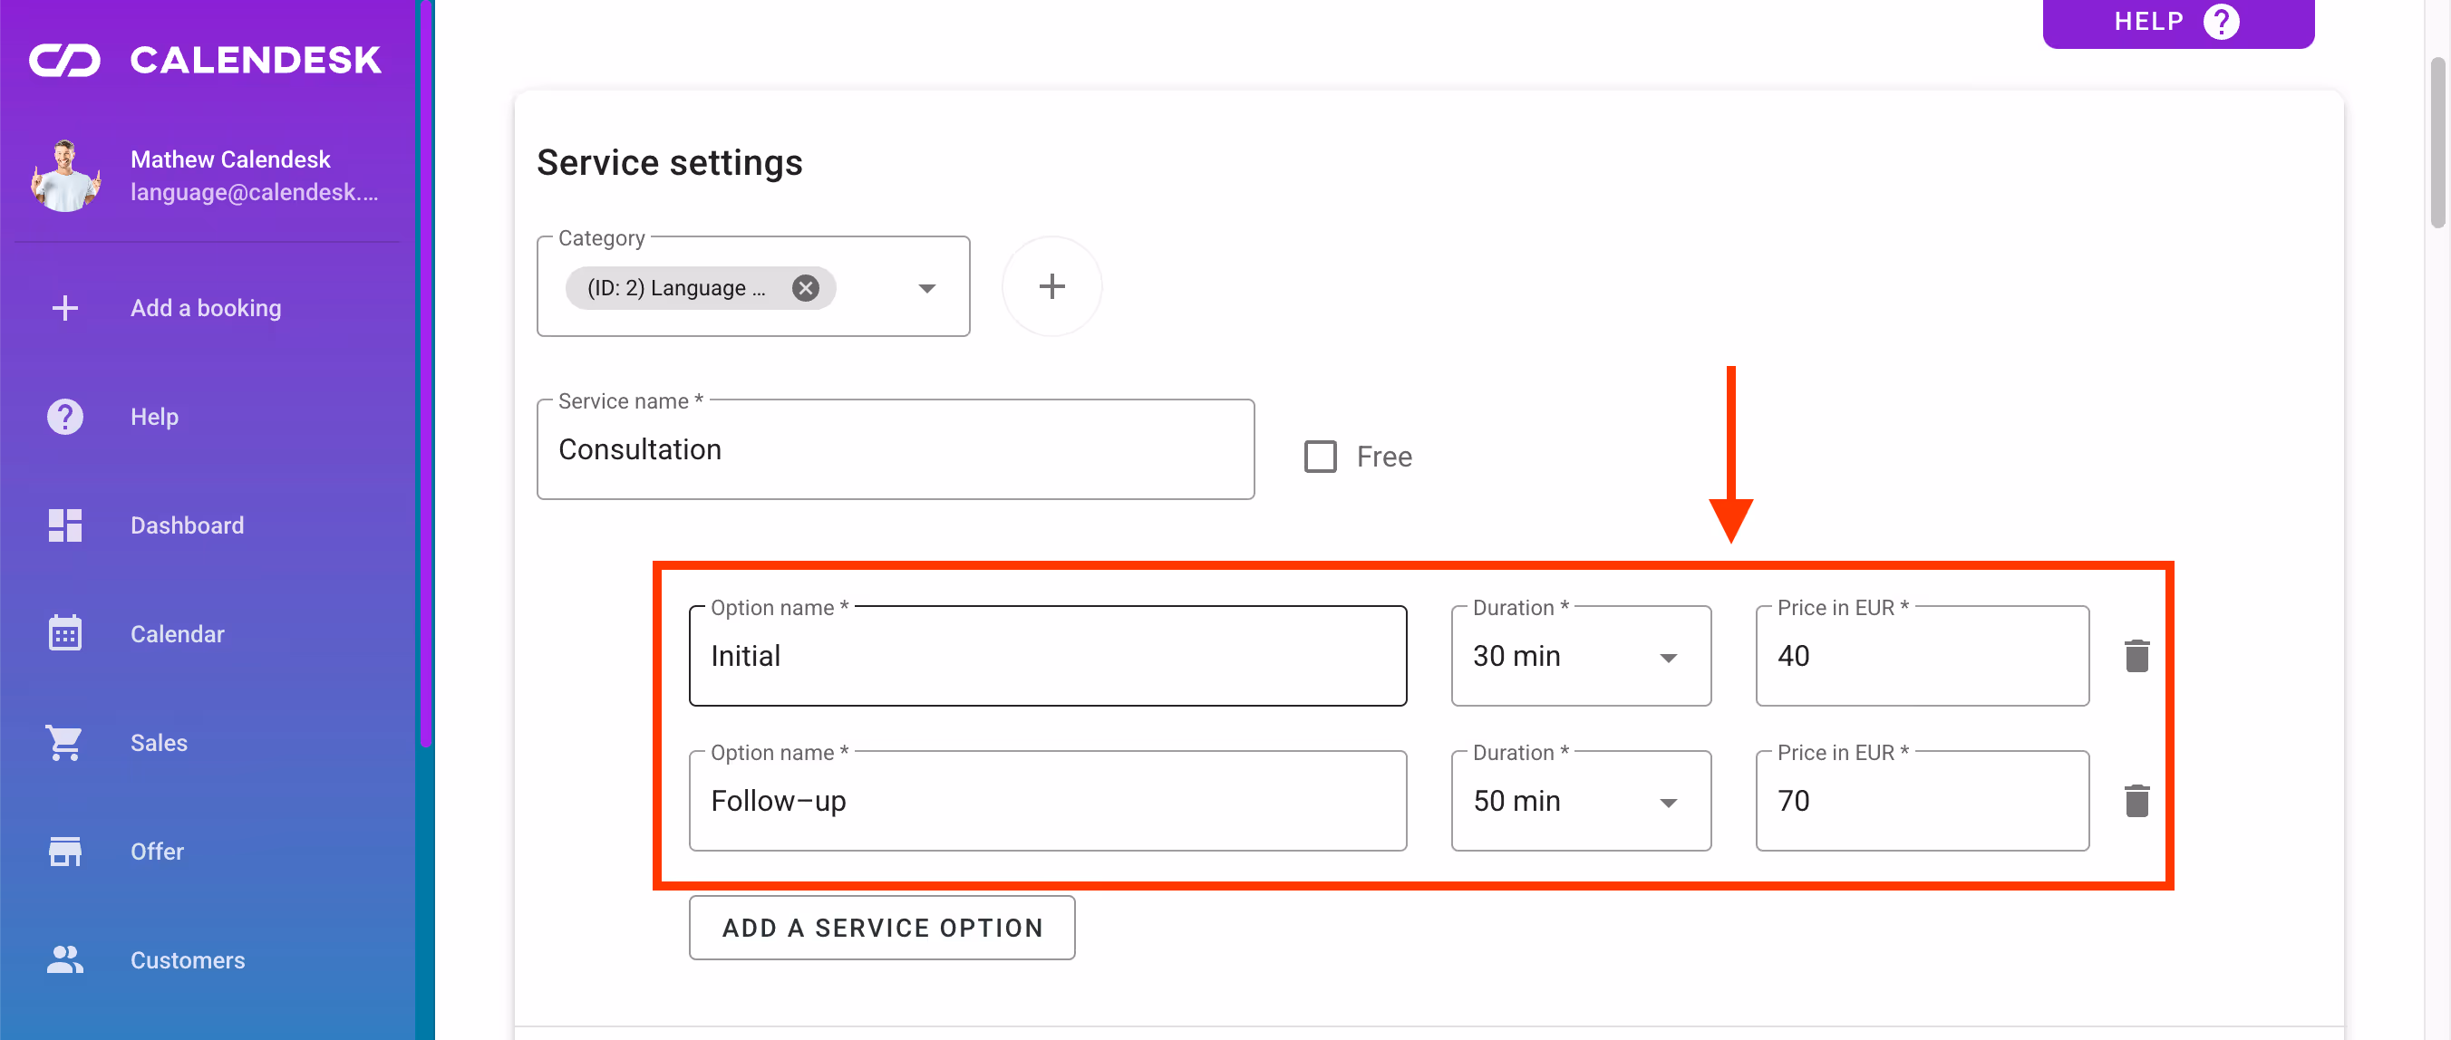Viewport: 2451px width, 1040px height.
Task: Click the Dashboard grid icon
Action: click(x=64, y=525)
